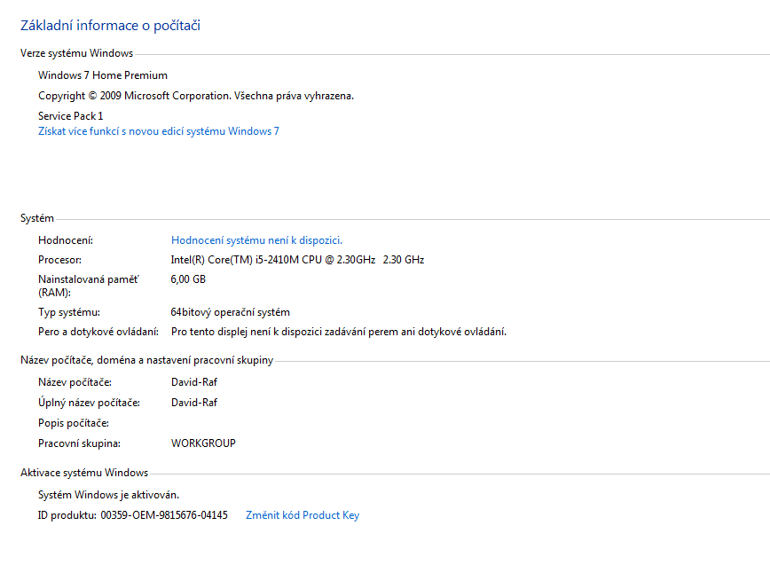Click the 'Hodnocení systému není k dispozici' link
This screenshot has height=588, width=770.
[256, 240]
